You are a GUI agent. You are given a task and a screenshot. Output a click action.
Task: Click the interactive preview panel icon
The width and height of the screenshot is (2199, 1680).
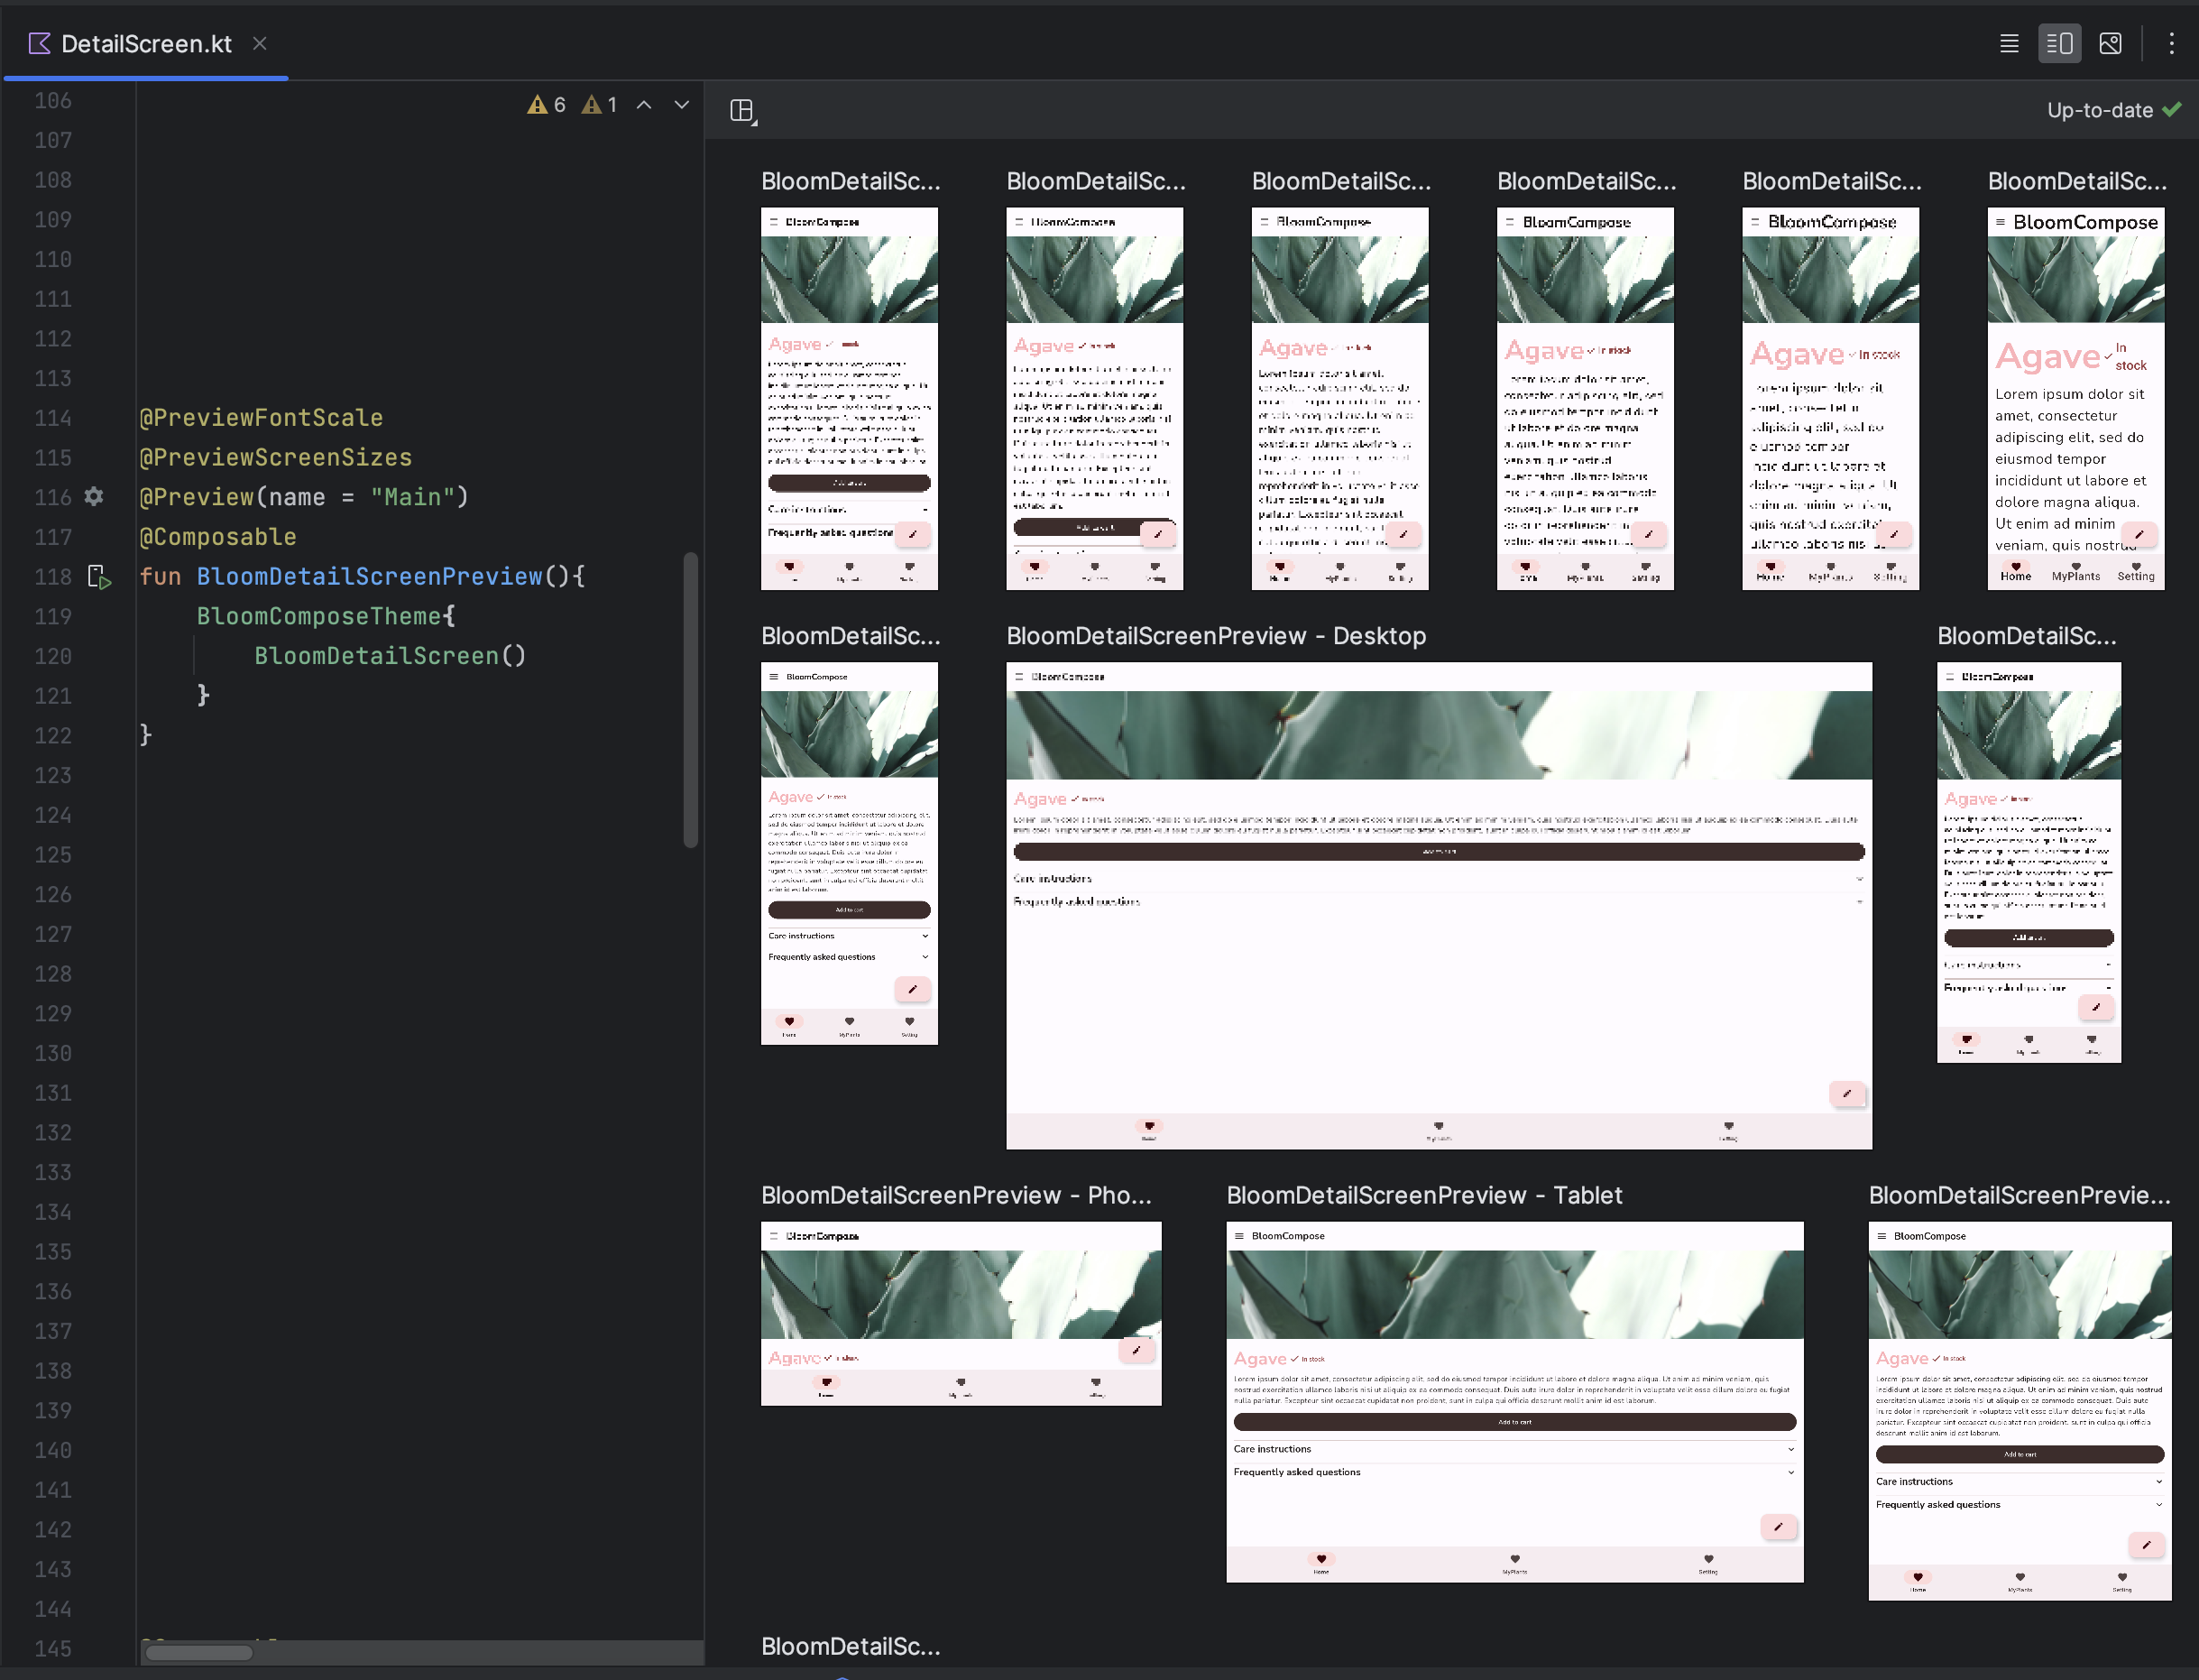(x=742, y=109)
